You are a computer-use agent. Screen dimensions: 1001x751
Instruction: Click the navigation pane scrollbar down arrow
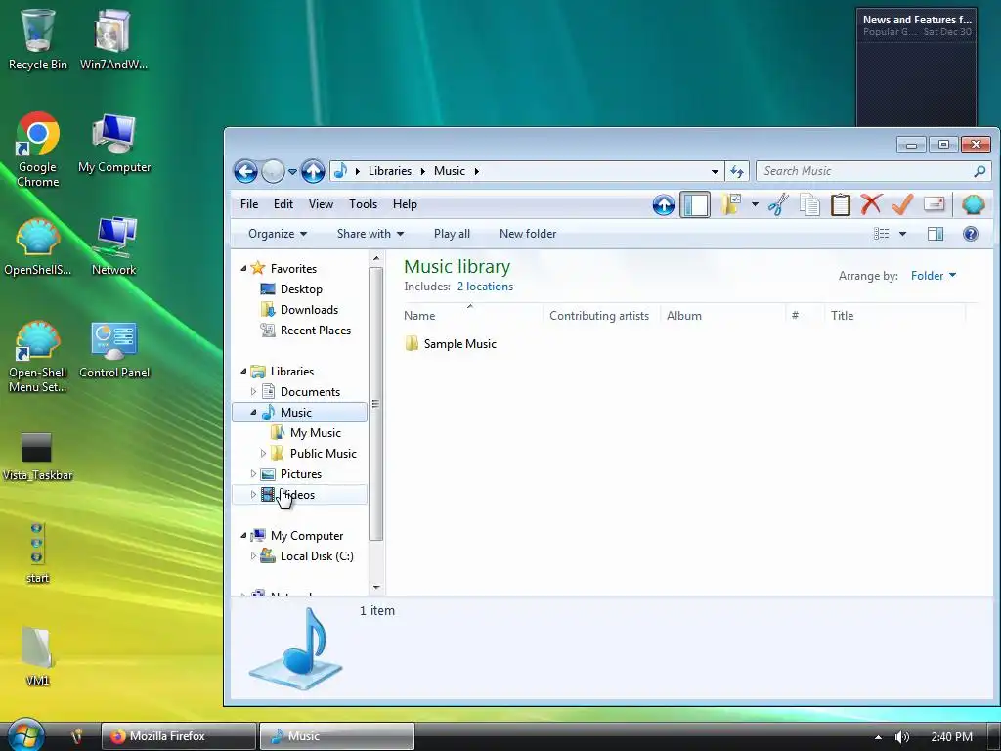[x=376, y=588]
